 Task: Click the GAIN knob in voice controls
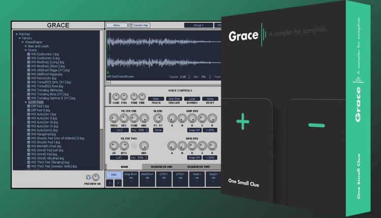115,96
